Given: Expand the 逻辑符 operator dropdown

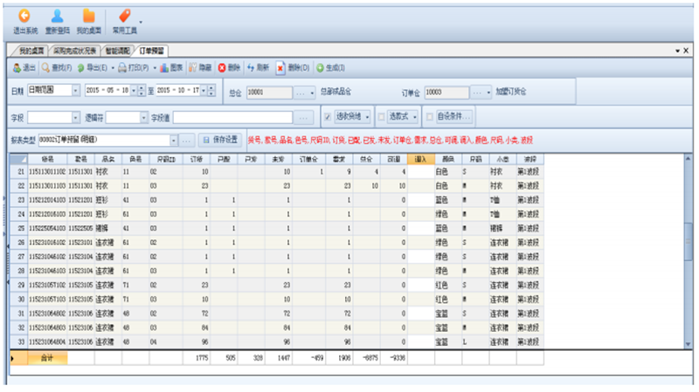Looking at the screenshot, I should (x=143, y=116).
